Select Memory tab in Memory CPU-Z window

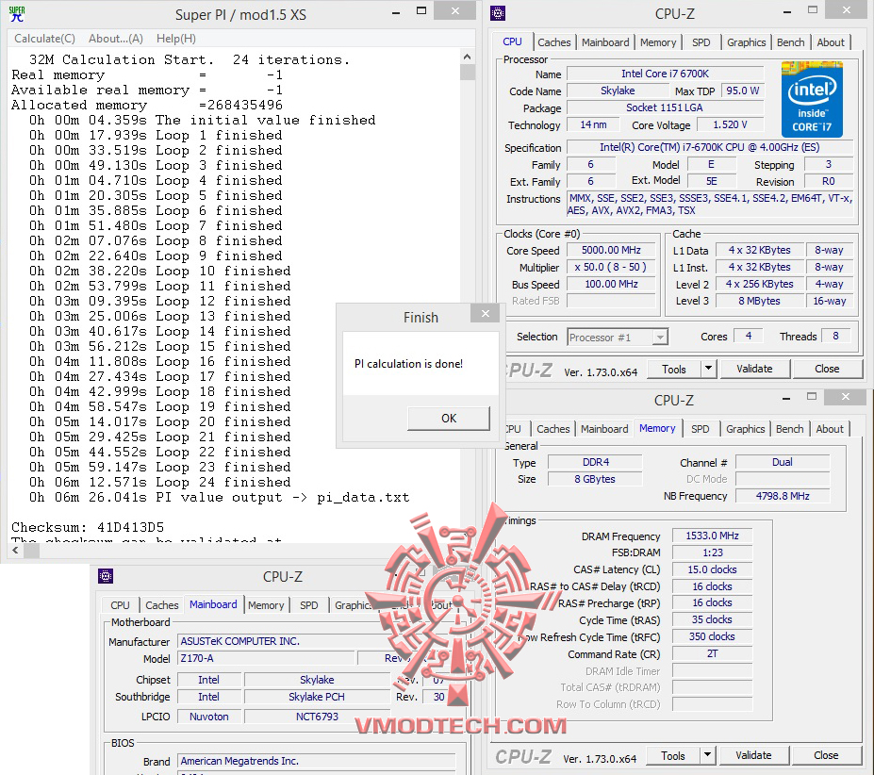point(657,428)
